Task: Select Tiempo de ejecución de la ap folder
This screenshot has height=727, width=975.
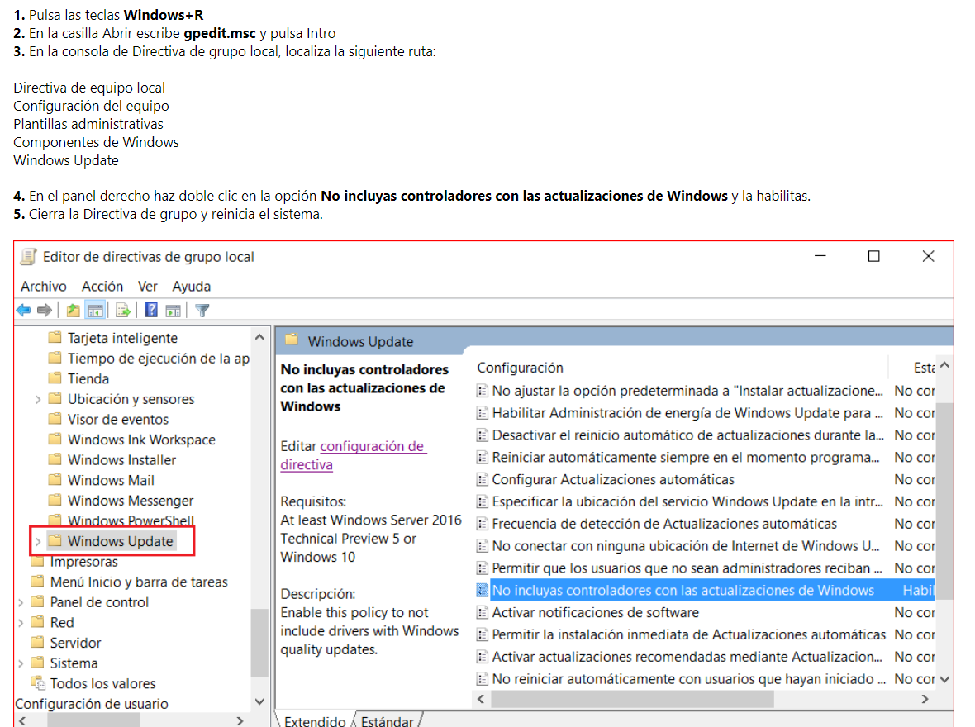Action: pyautogui.click(x=159, y=359)
